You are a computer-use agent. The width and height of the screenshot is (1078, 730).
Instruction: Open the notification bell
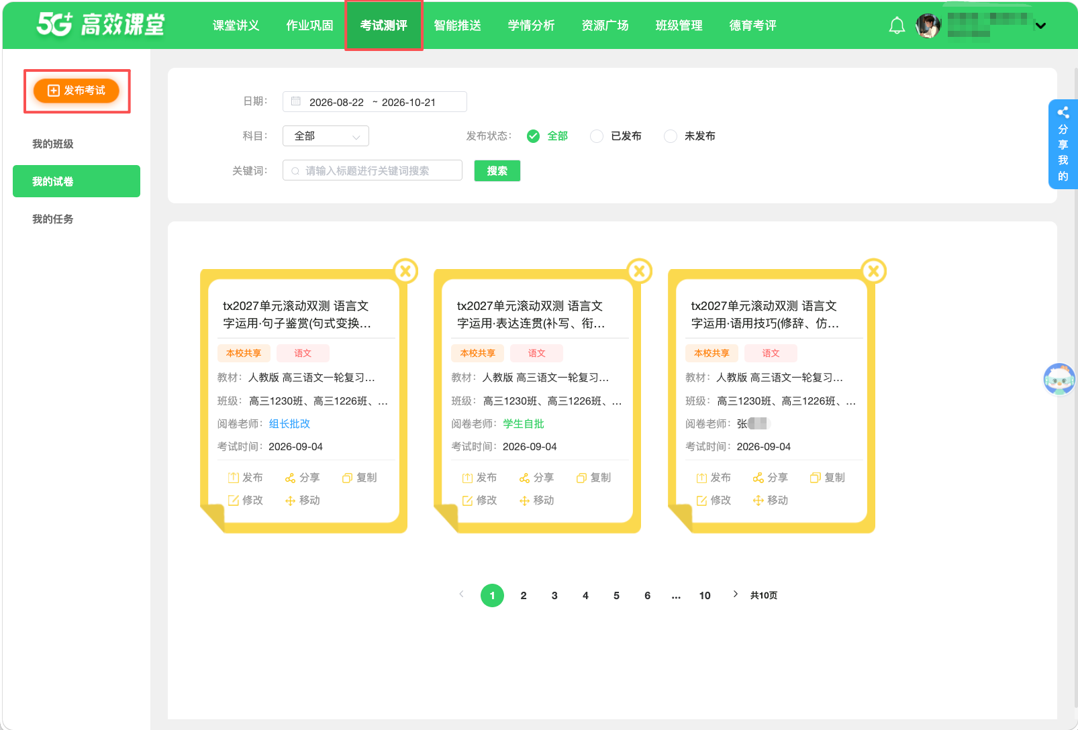pyautogui.click(x=897, y=25)
